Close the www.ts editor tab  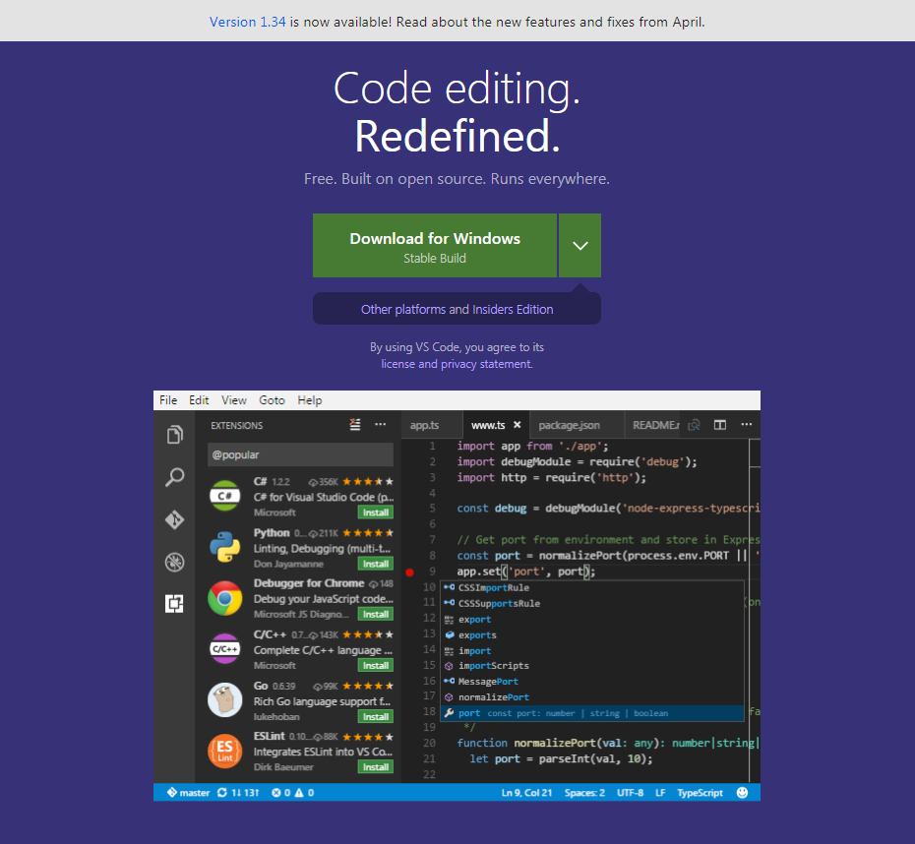point(517,425)
